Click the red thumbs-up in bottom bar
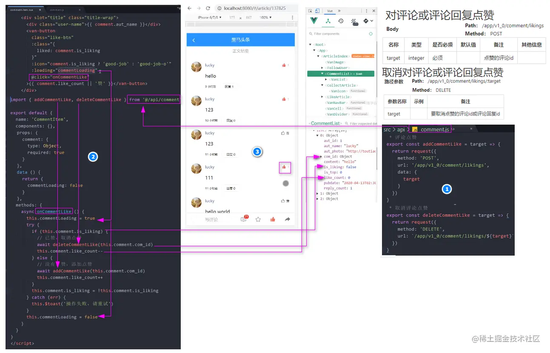Screen dimensions: 550x353 click(x=273, y=219)
